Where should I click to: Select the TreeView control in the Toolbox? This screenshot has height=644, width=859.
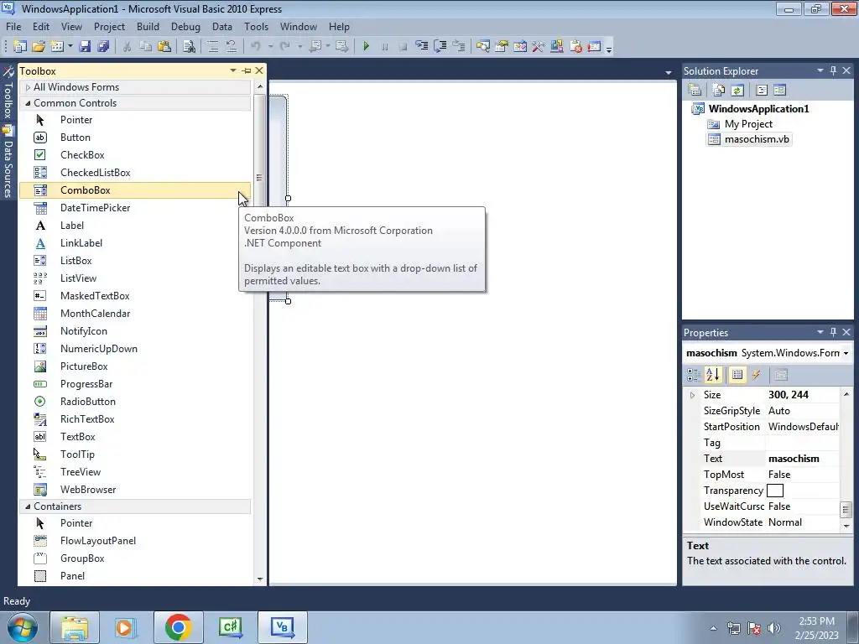coord(135,472)
